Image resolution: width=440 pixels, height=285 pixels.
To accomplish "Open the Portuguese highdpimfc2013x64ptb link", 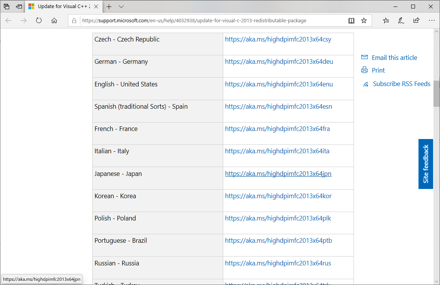I will click(x=279, y=240).
